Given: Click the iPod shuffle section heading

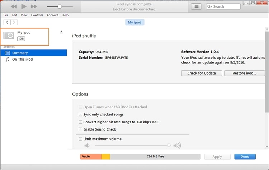Looking at the screenshot, I should [x=84, y=36].
